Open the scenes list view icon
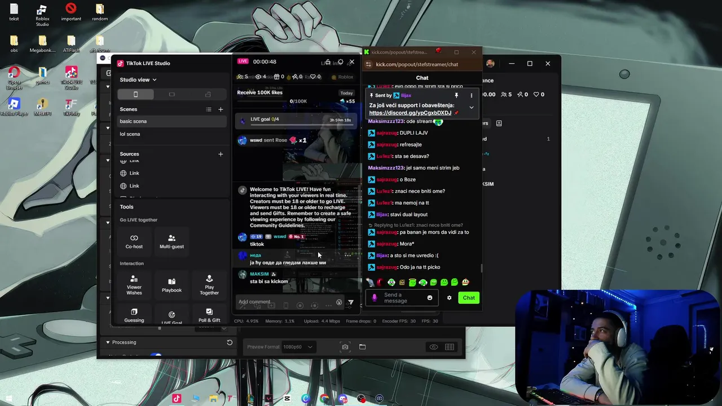722x406 pixels. tap(209, 109)
